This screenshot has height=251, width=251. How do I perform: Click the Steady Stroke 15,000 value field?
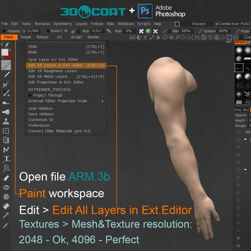pos(33,31)
